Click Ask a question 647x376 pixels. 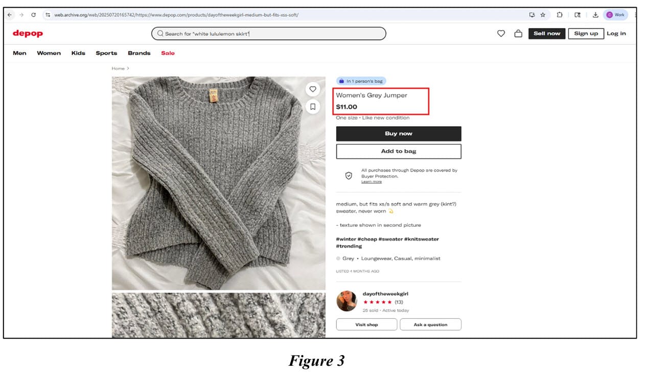coord(430,324)
